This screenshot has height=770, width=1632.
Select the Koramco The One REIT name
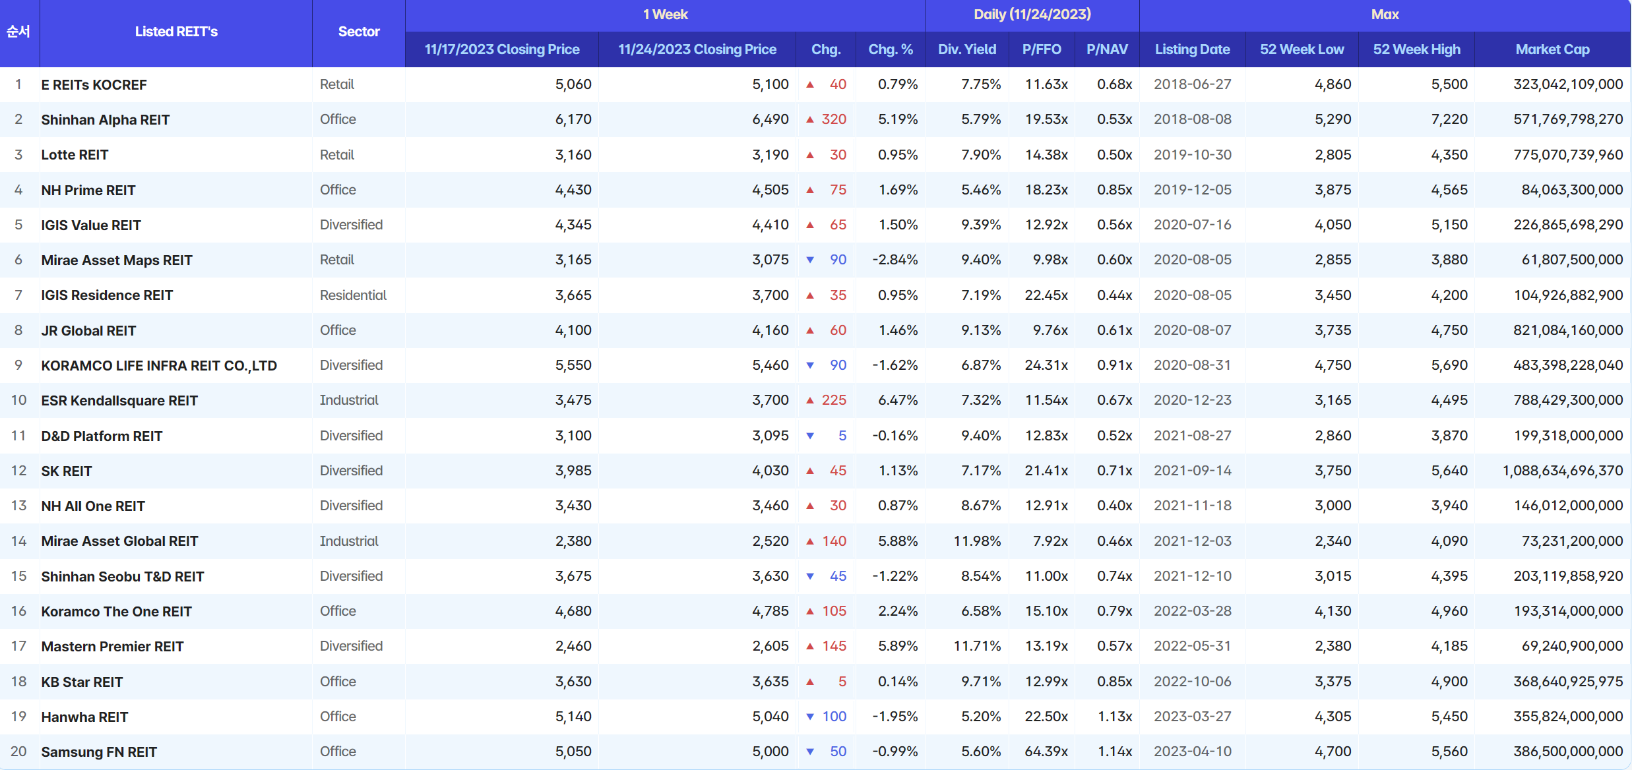(x=116, y=612)
